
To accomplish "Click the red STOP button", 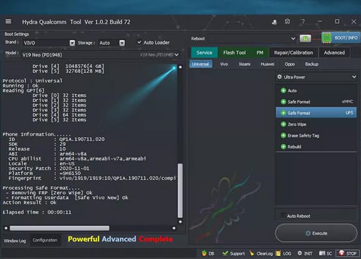I will (347, 253).
